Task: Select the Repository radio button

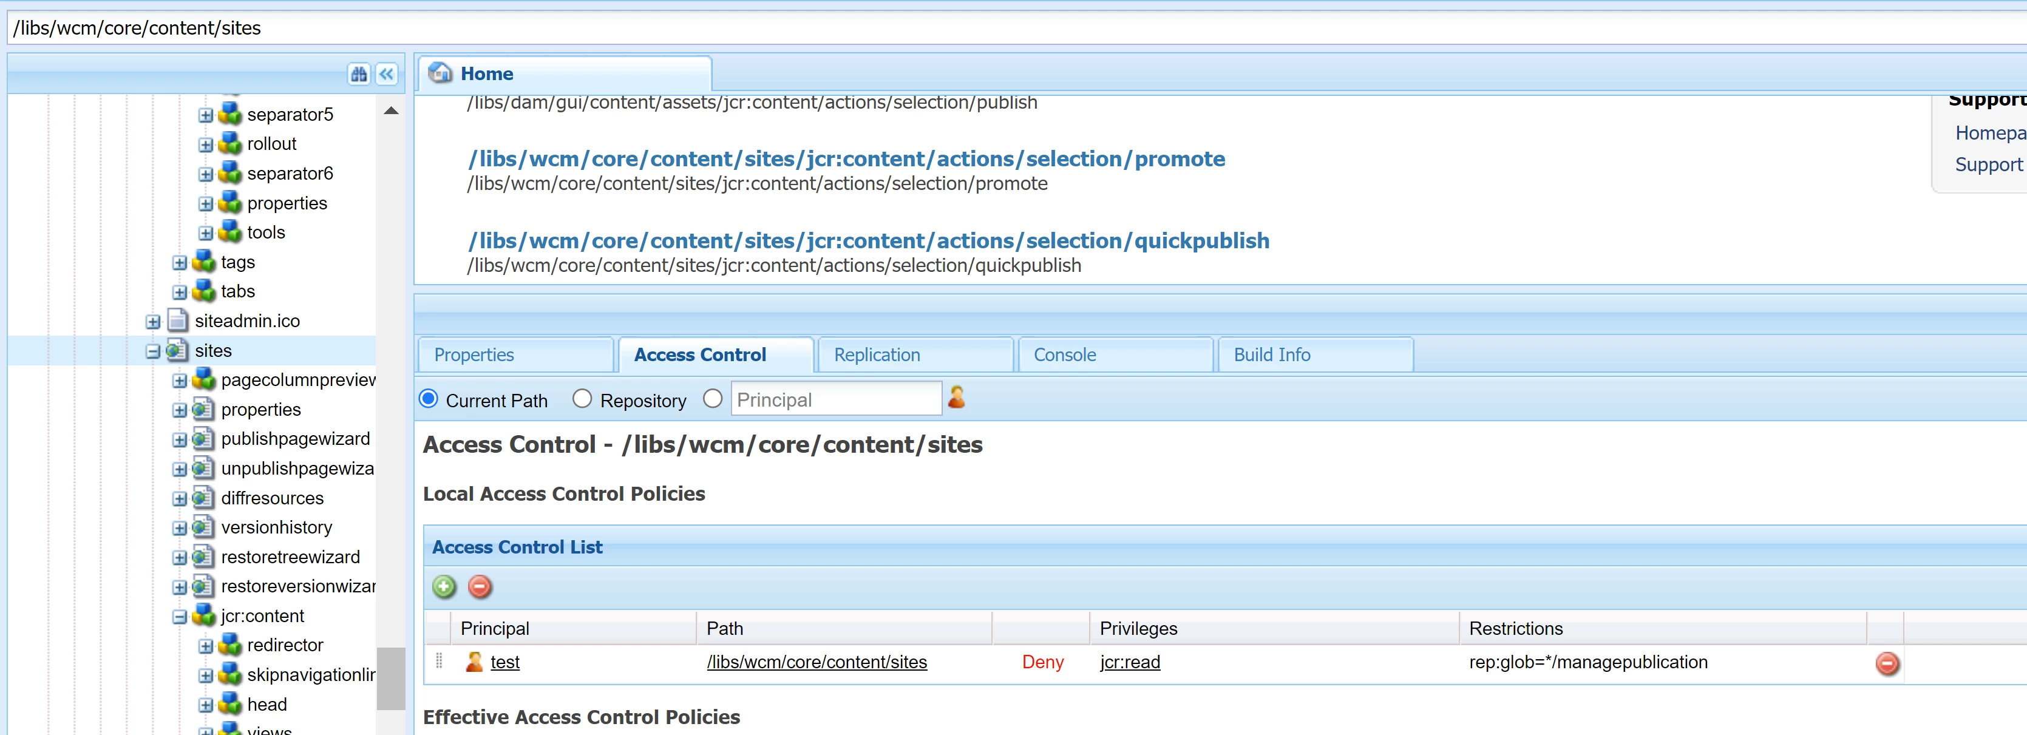Action: 582,399
